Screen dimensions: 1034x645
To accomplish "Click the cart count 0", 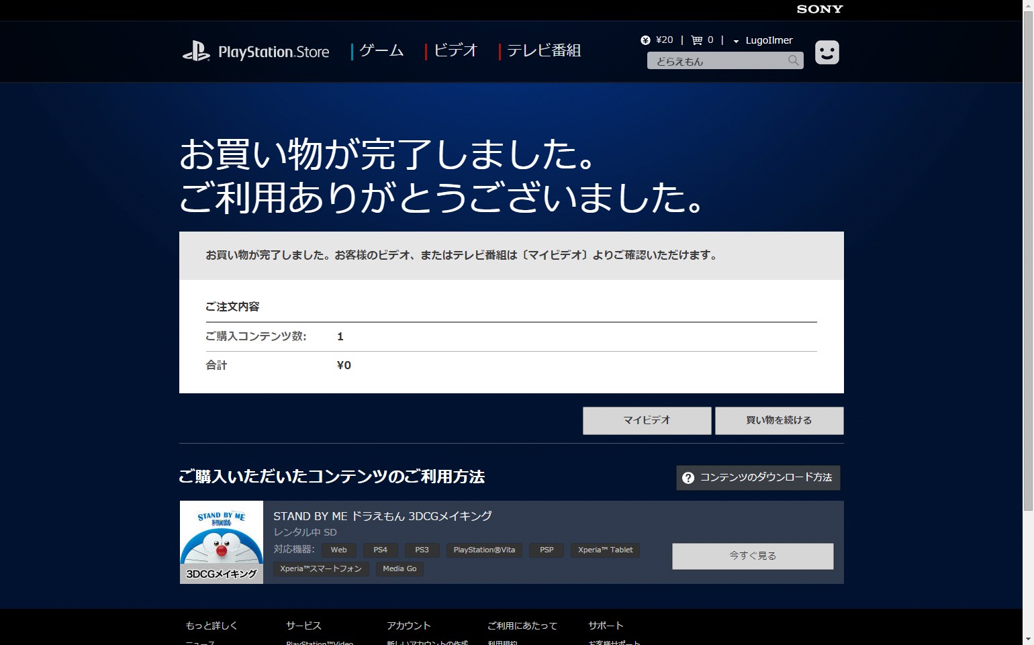I will pyautogui.click(x=710, y=40).
